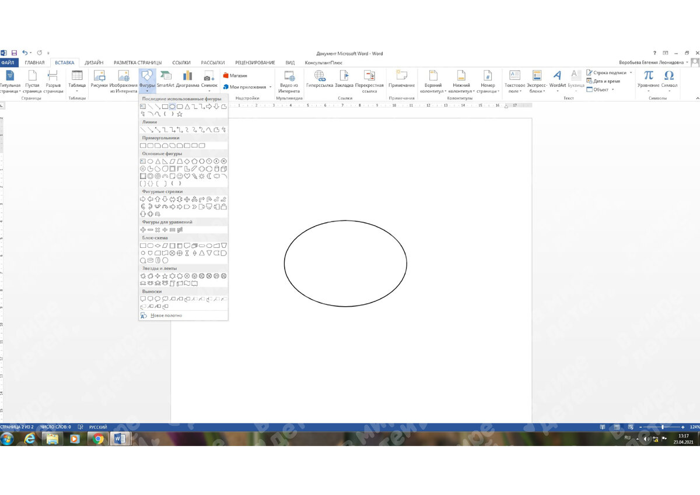
Task: Click Строка подписи signature line
Action: click(x=609, y=73)
